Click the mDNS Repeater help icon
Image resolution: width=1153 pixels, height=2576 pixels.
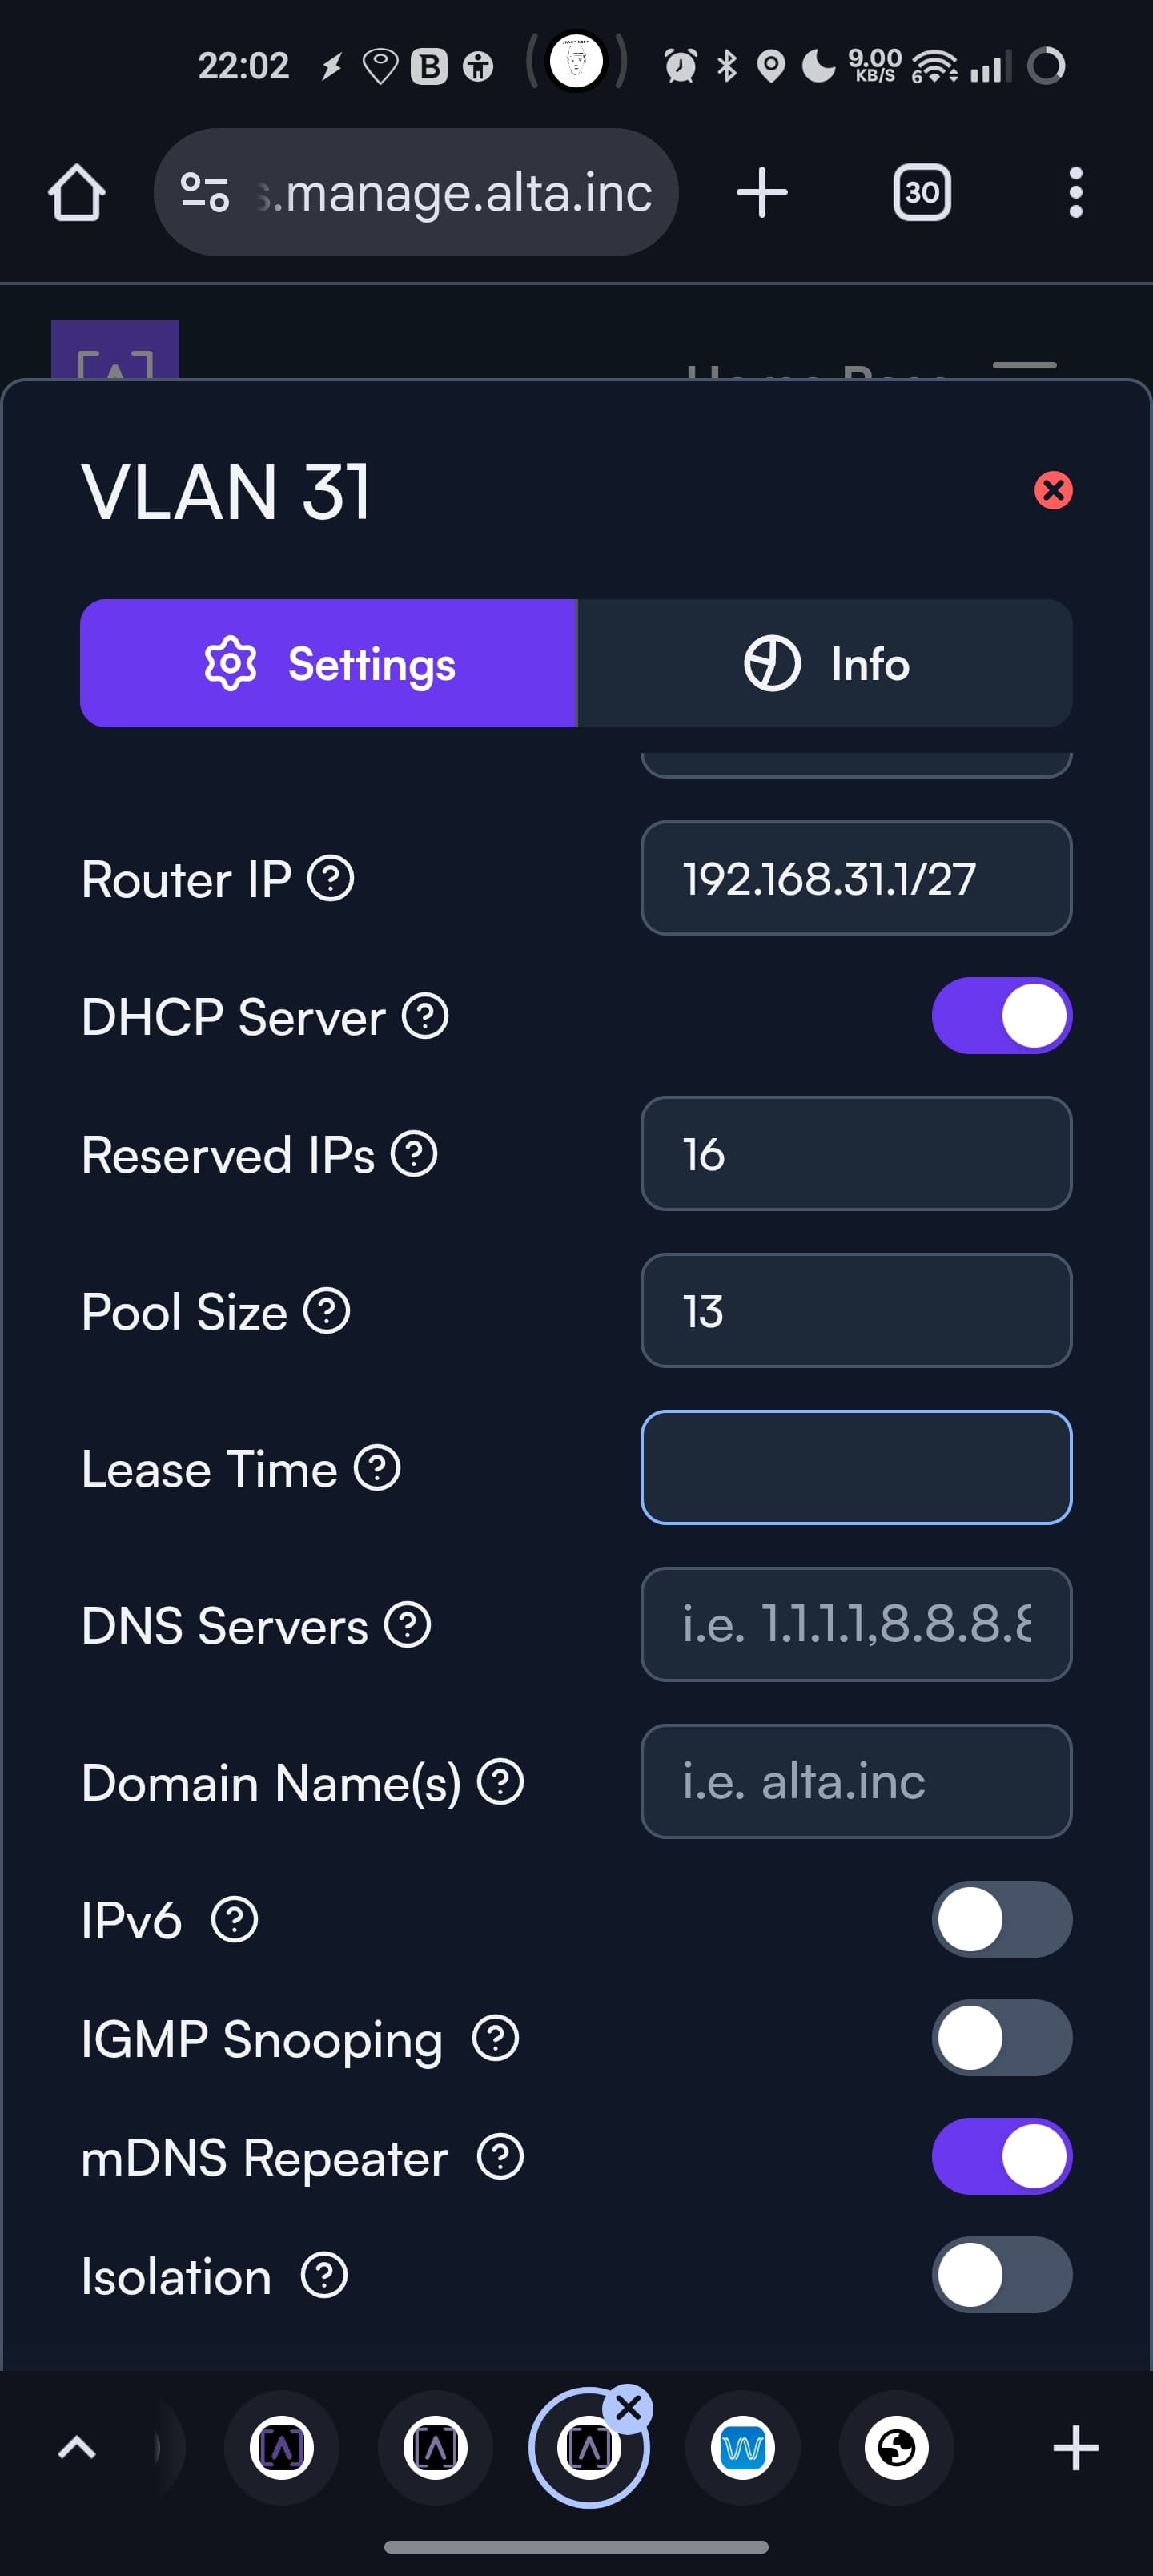tap(500, 2157)
